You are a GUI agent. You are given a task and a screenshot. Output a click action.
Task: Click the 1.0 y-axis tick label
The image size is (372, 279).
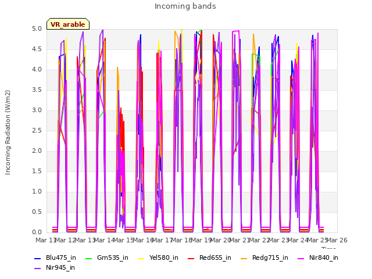[37, 191]
